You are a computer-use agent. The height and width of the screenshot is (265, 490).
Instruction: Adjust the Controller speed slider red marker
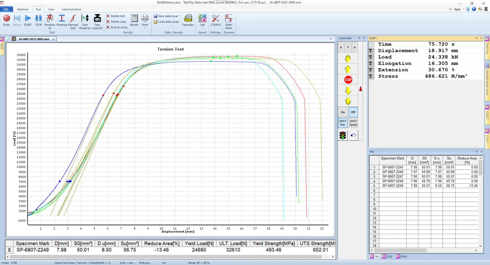point(361,89)
